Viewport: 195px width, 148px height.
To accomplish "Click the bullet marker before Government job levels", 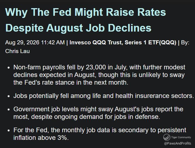I will [8, 110].
